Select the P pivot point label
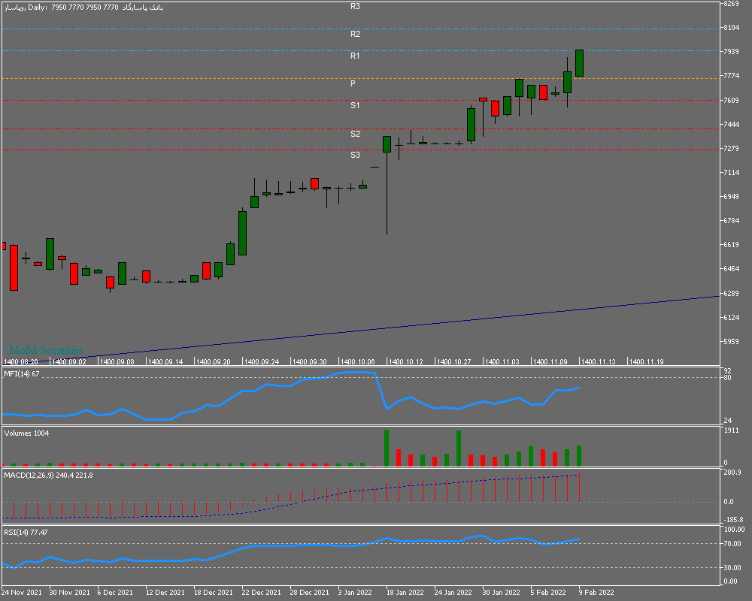Image resolution: width=752 pixels, height=601 pixels. pos(353,84)
